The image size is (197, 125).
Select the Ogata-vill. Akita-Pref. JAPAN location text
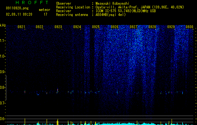(140, 7)
